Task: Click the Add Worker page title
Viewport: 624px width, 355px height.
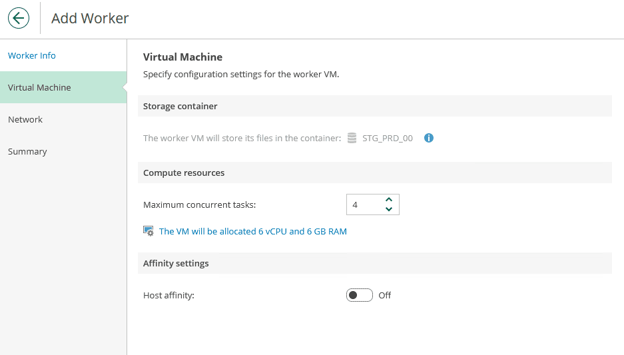Action: [x=90, y=19]
